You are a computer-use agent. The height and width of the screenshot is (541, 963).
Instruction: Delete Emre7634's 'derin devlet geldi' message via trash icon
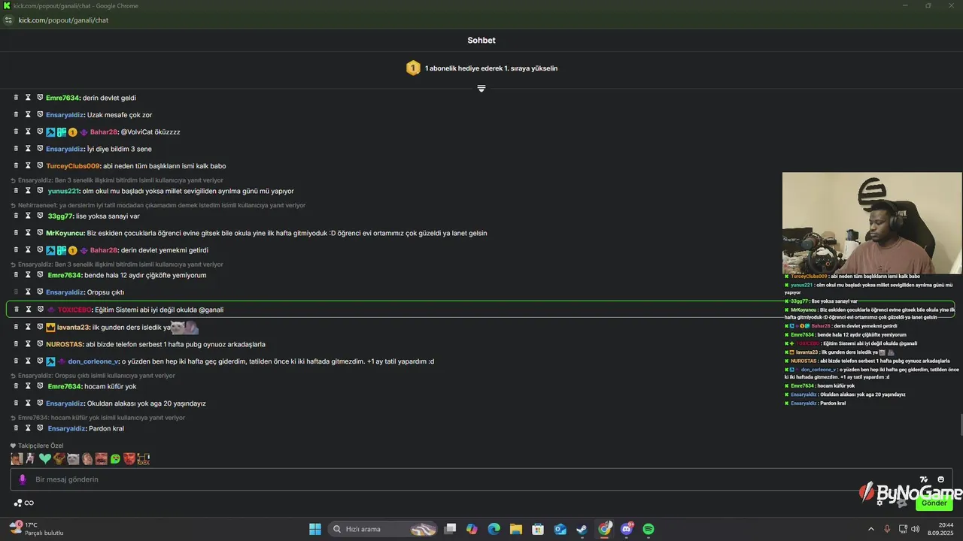click(16, 98)
